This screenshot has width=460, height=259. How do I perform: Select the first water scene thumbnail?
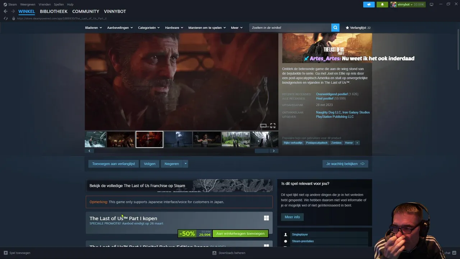[95, 140]
